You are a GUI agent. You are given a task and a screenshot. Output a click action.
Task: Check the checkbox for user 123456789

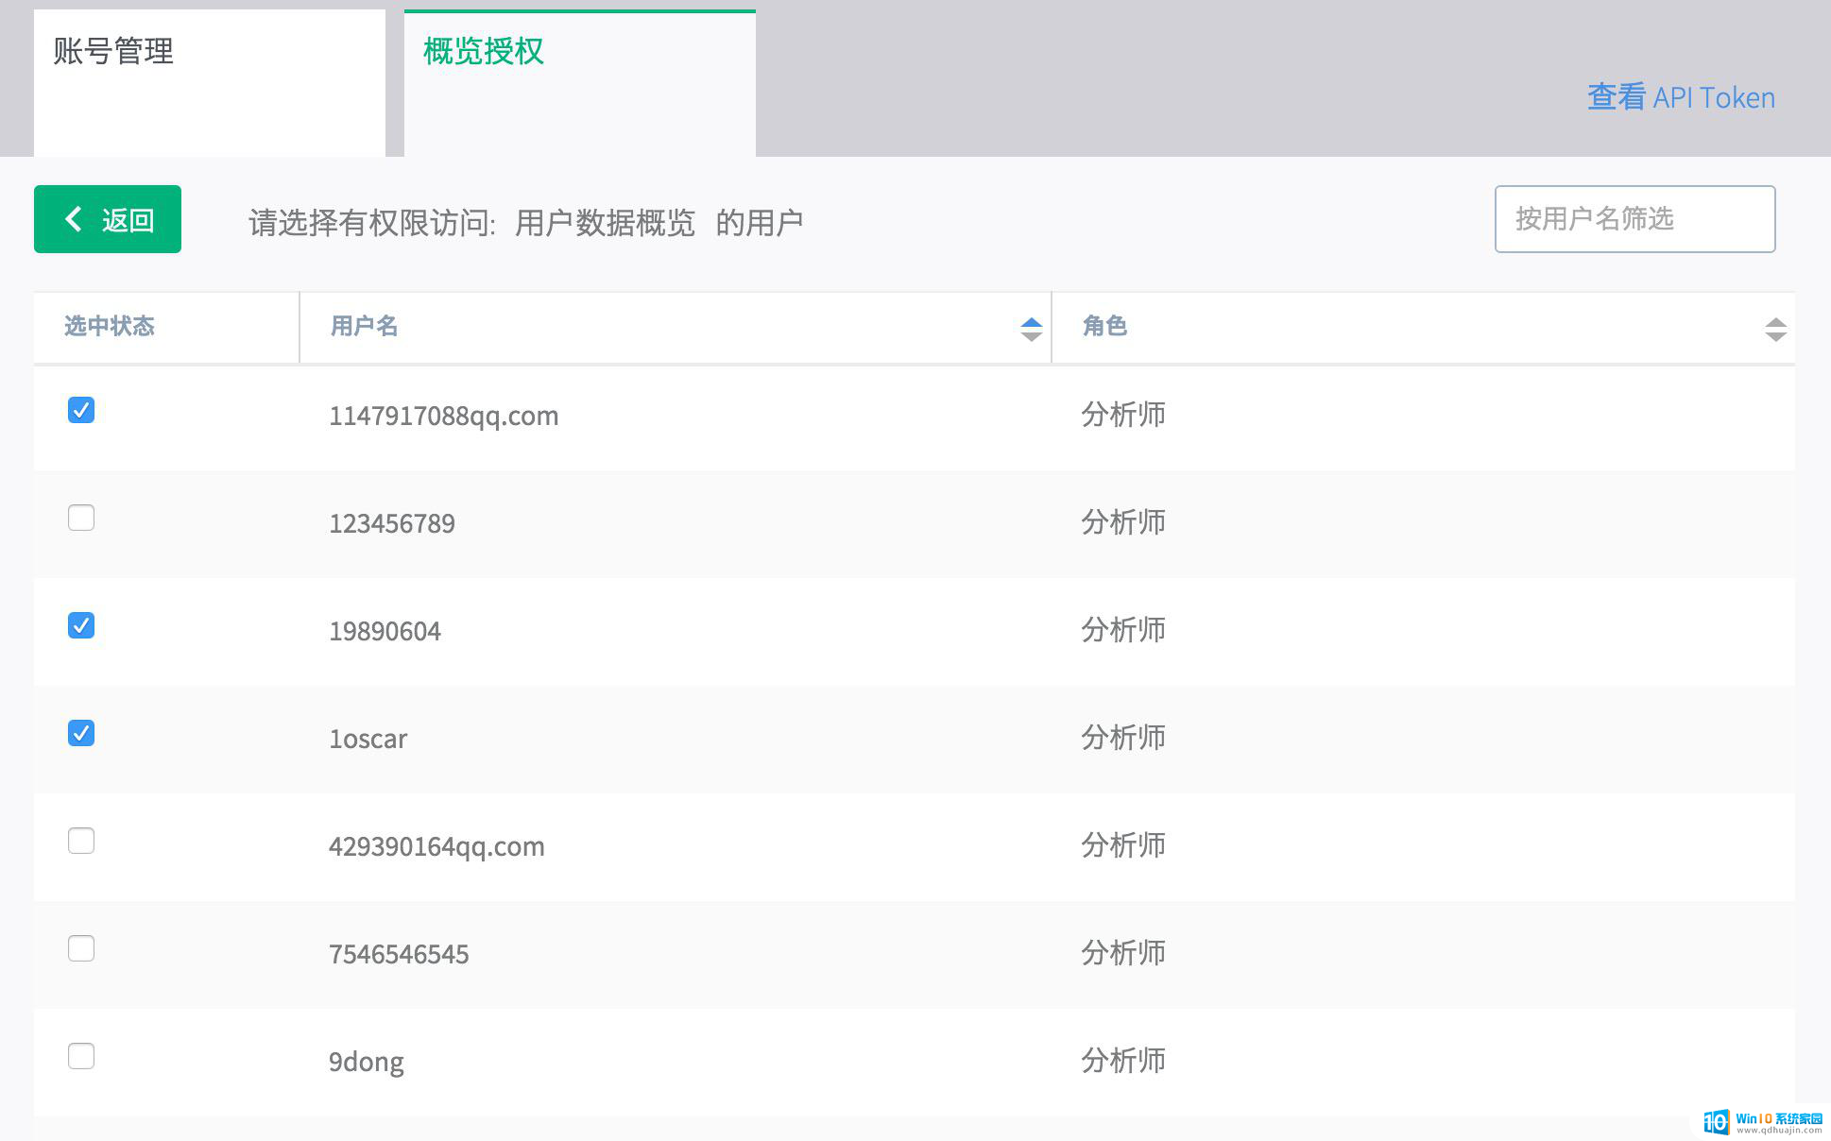(81, 518)
